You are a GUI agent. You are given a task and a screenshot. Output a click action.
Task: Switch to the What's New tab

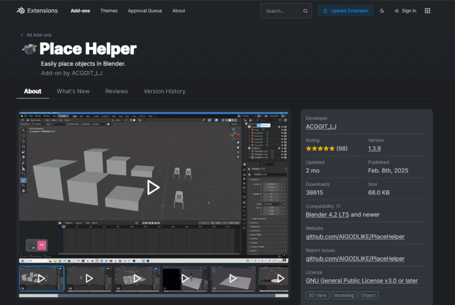tap(73, 91)
